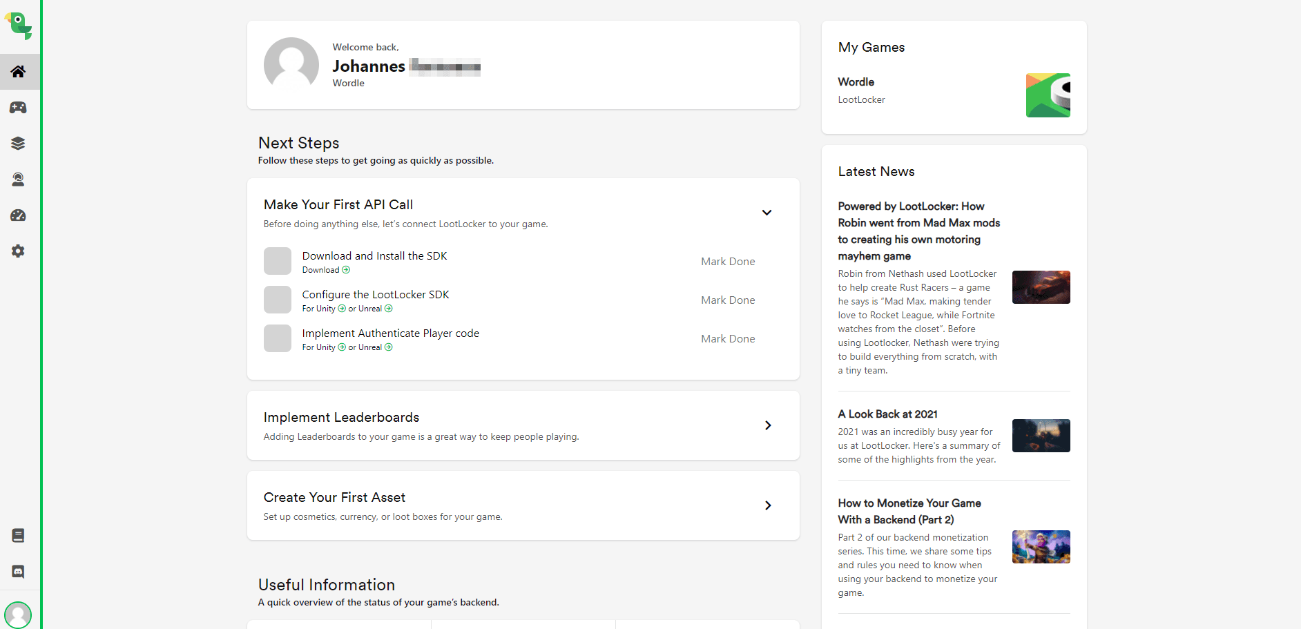1301x629 pixels.
Task: Click the home icon in the sidebar
Action: pos(19,72)
